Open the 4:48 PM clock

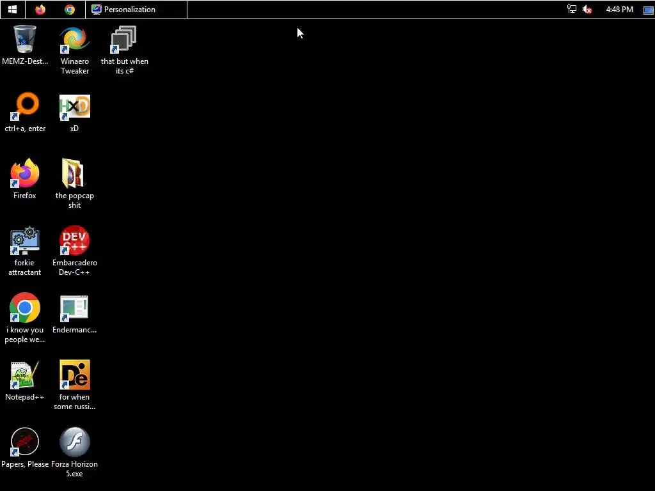point(619,9)
